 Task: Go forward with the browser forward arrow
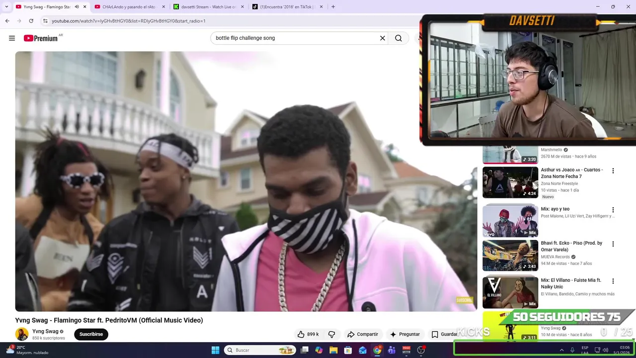click(19, 21)
